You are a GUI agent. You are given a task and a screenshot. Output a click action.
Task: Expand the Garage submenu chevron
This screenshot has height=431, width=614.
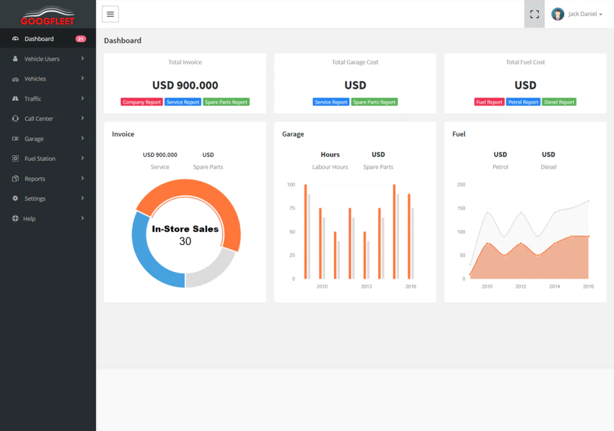point(83,138)
